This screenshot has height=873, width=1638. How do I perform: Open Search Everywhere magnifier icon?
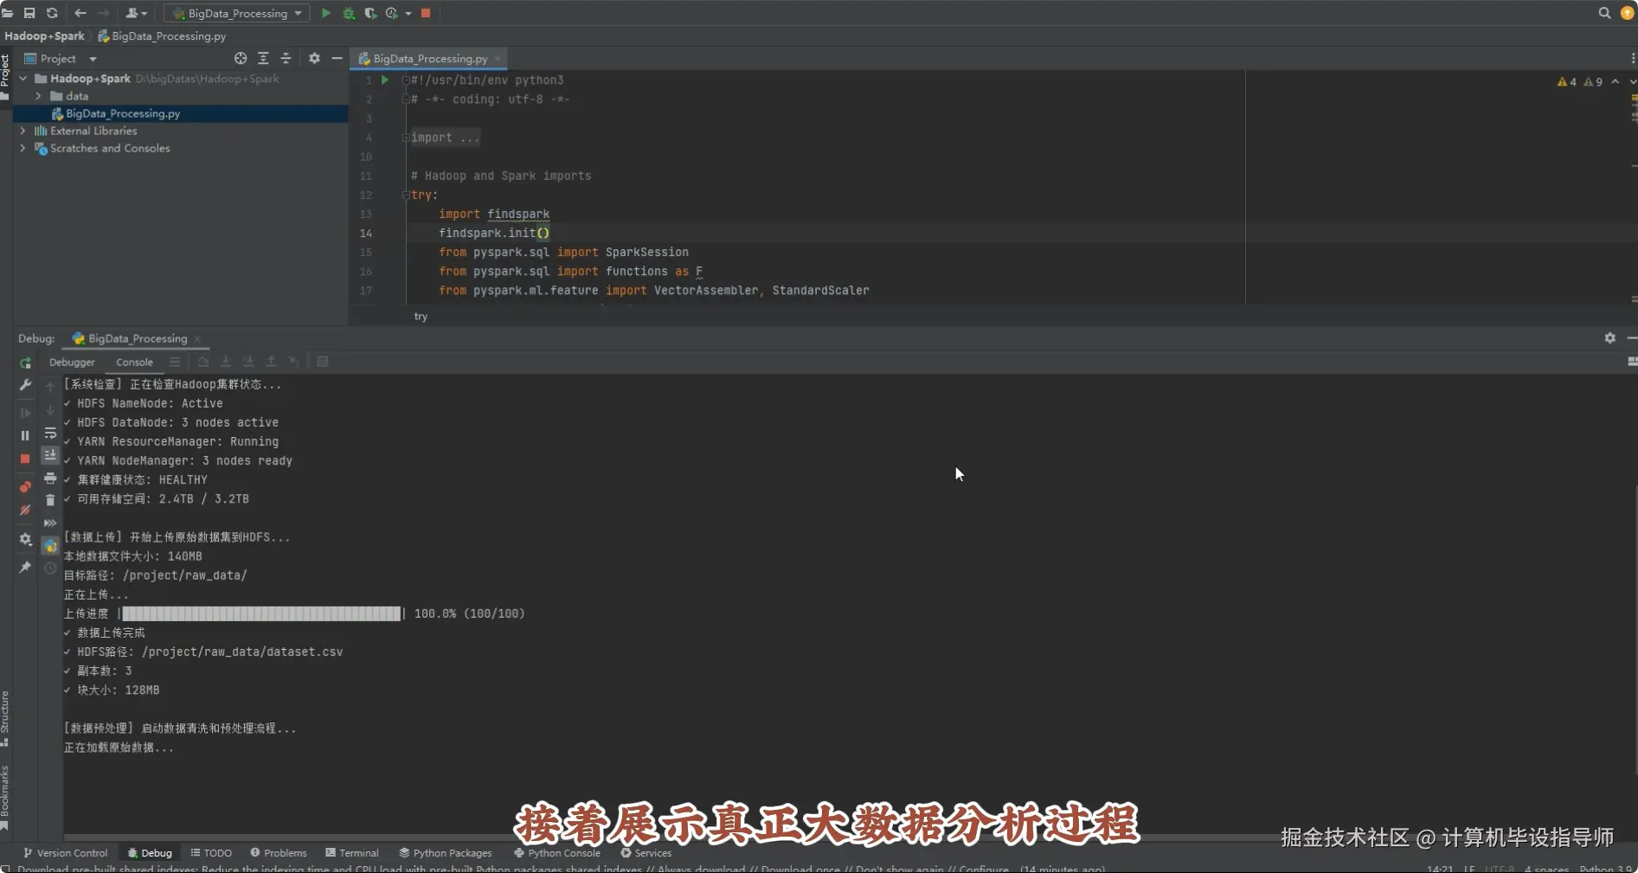coord(1604,13)
